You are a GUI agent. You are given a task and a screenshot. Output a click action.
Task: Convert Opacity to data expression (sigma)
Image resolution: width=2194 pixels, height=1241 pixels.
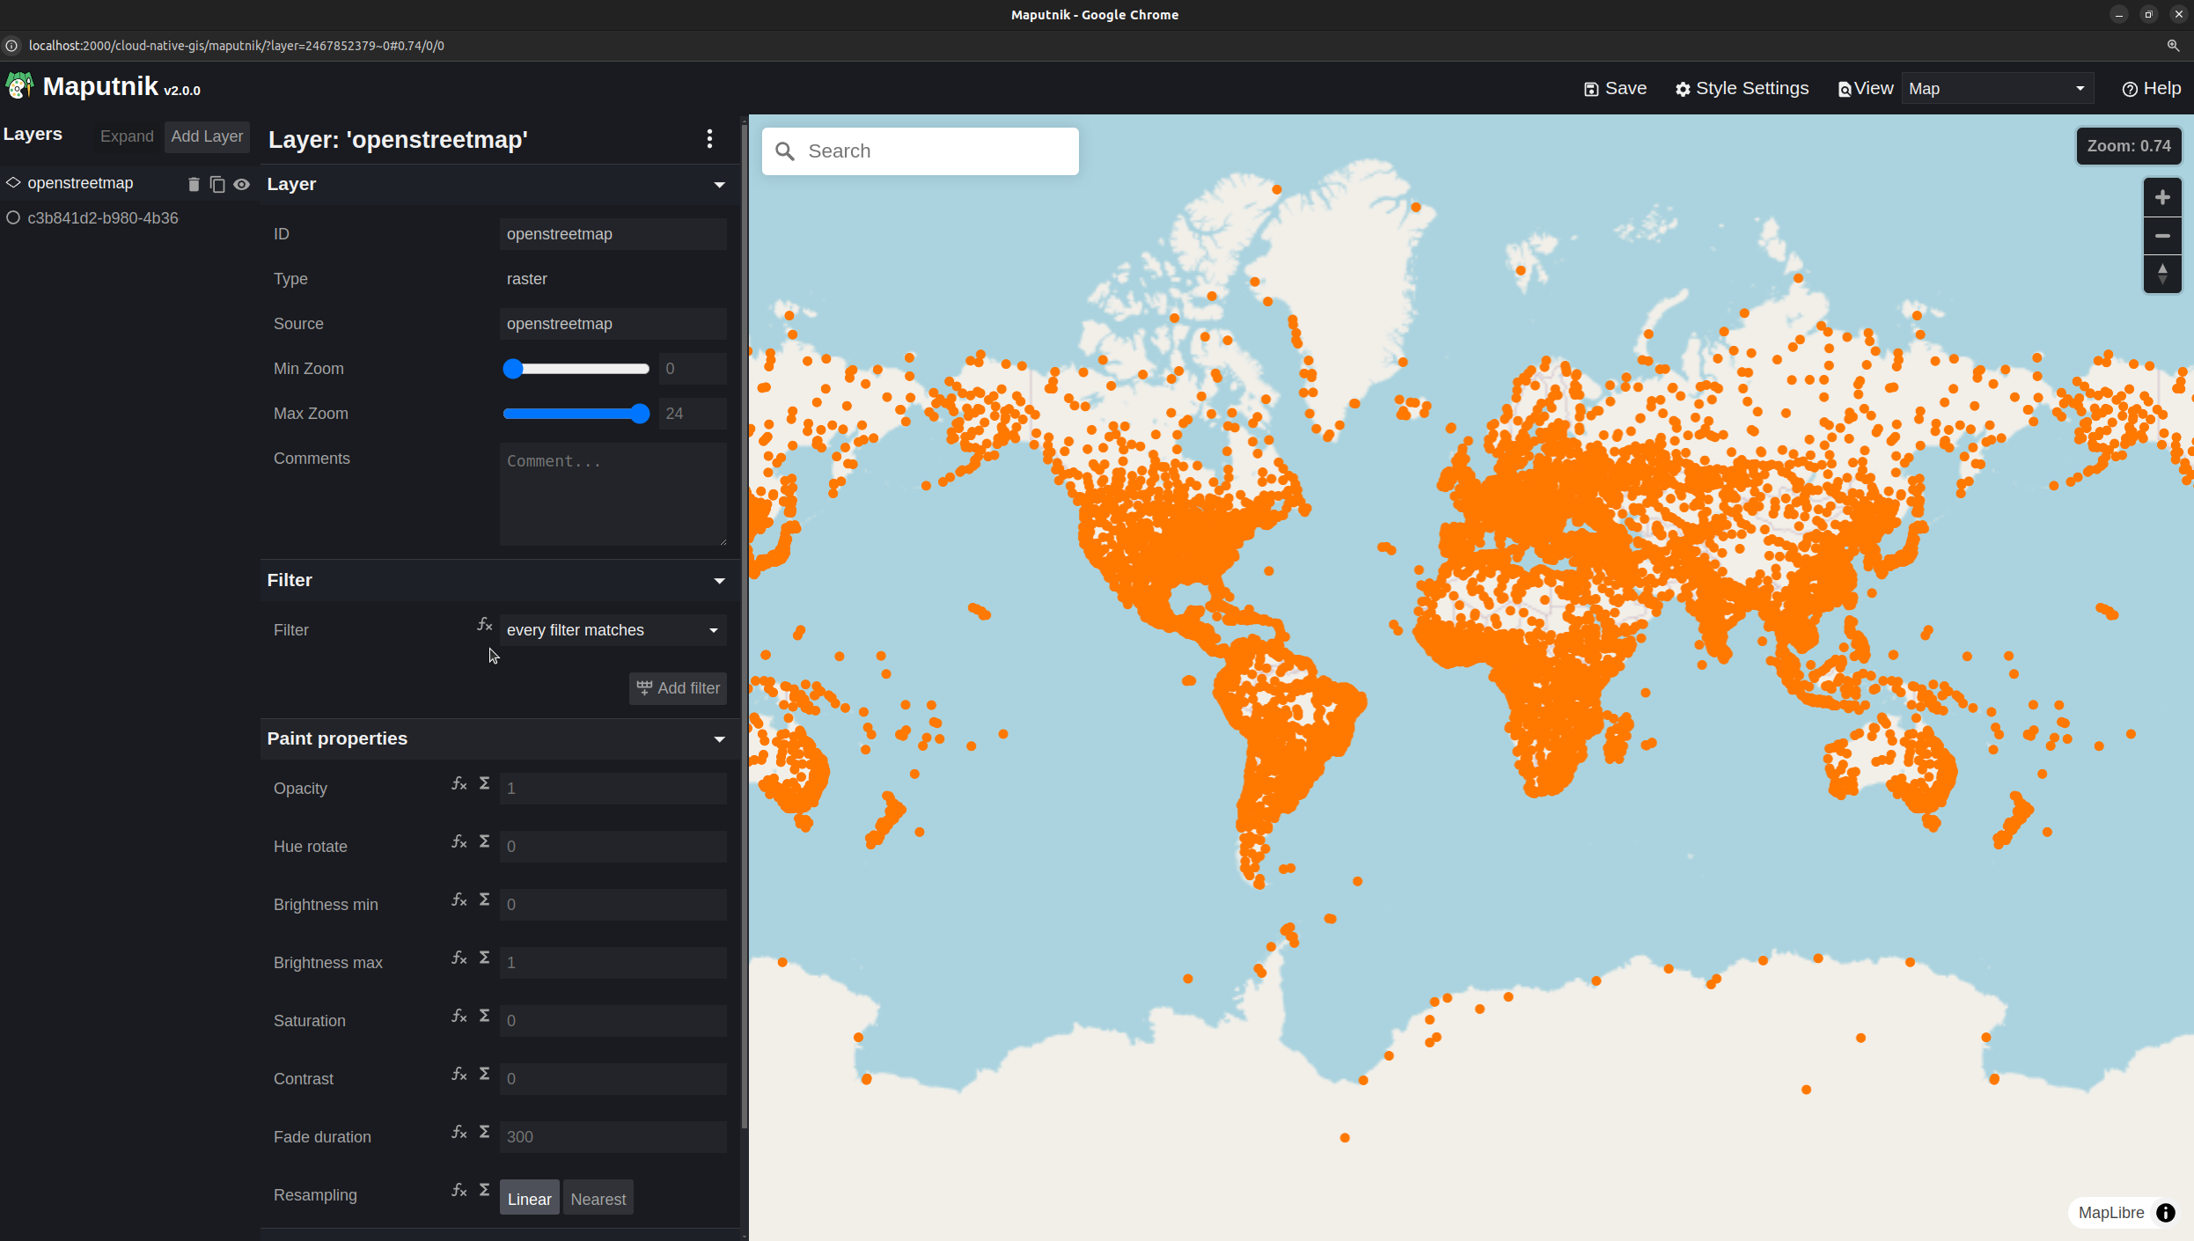point(484,783)
